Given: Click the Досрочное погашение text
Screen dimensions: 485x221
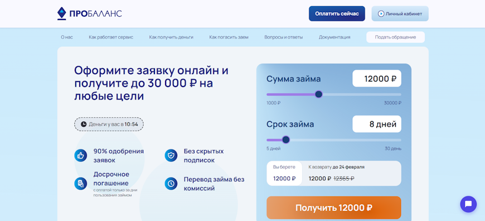Looking at the screenshot, I should (x=111, y=179).
